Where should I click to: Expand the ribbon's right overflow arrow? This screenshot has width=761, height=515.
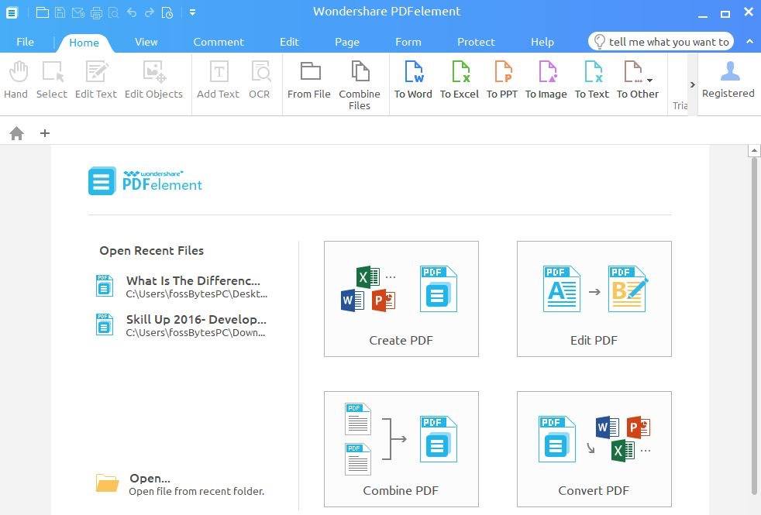click(x=692, y=84)
